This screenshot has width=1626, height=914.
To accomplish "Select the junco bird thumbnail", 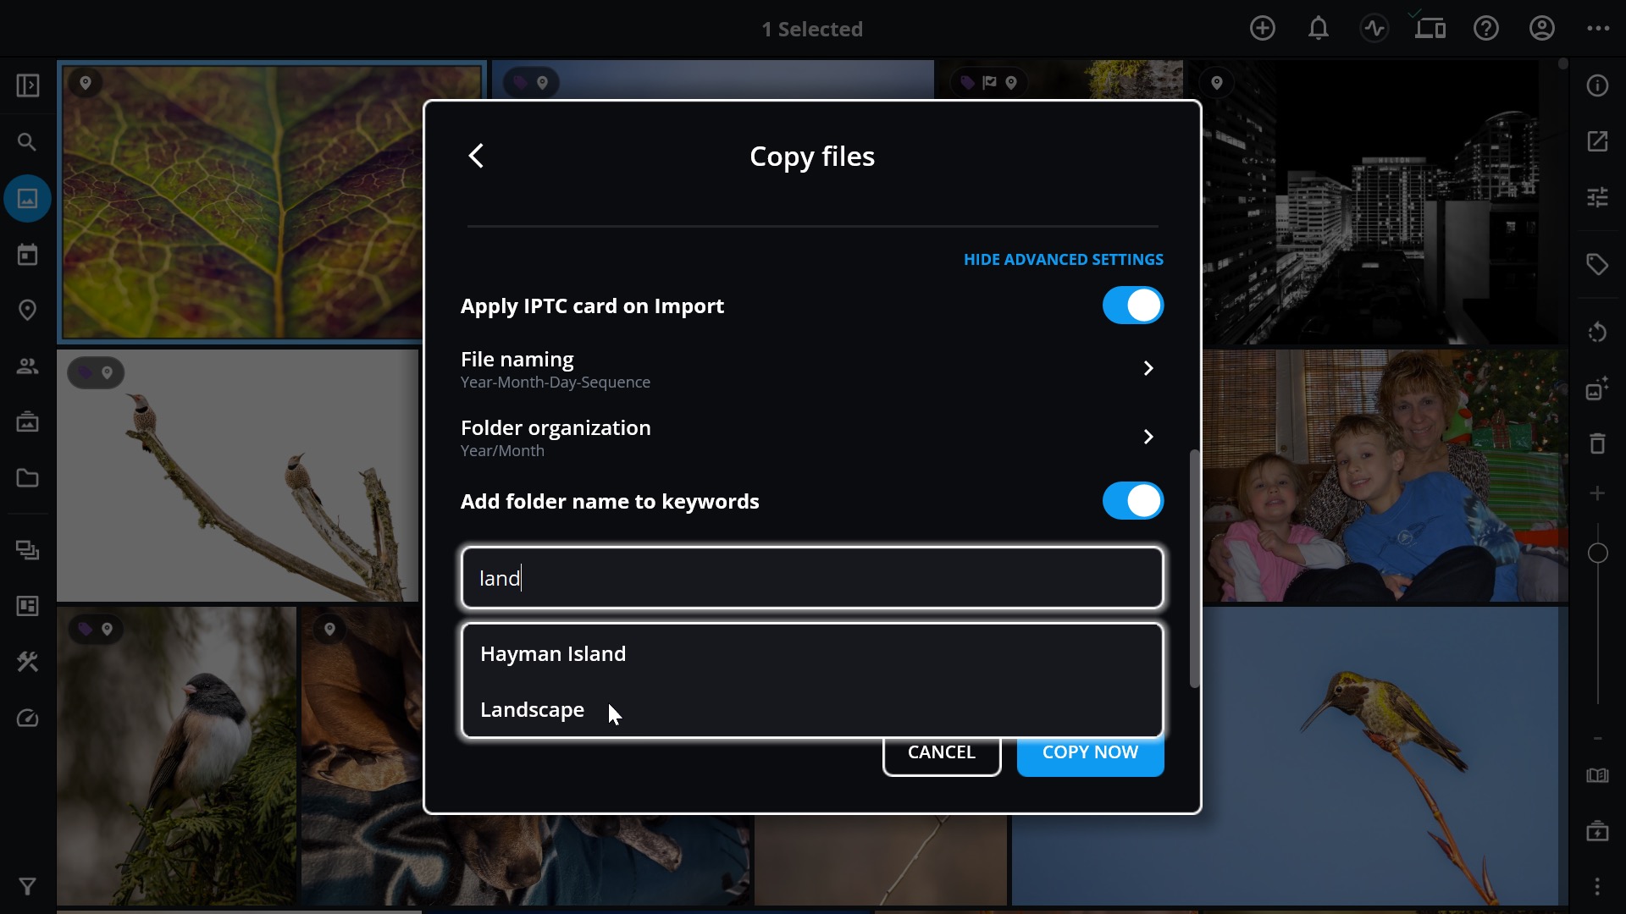I will point(176,756).
